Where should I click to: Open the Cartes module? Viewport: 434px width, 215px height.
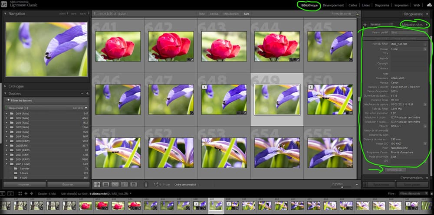point(352,5)
